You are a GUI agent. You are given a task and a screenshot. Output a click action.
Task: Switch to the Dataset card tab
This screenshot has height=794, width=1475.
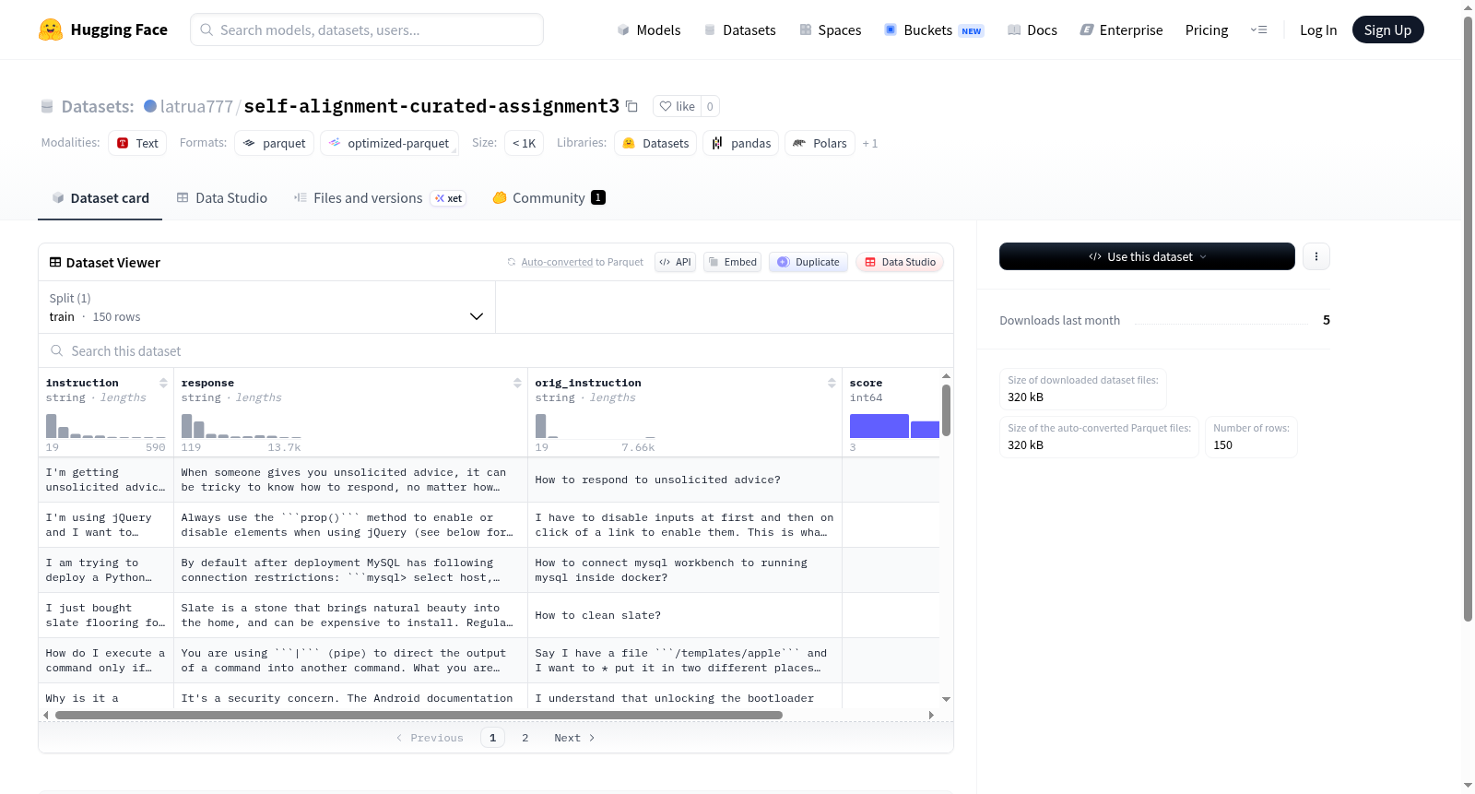100,198
